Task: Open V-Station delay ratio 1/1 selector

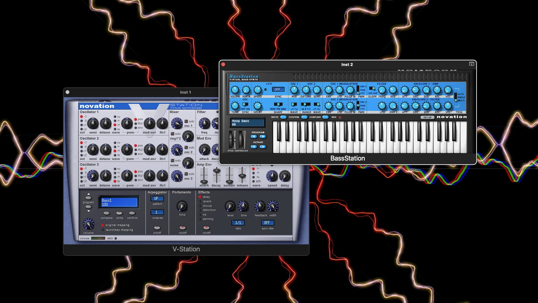Action: pos(238,223)
